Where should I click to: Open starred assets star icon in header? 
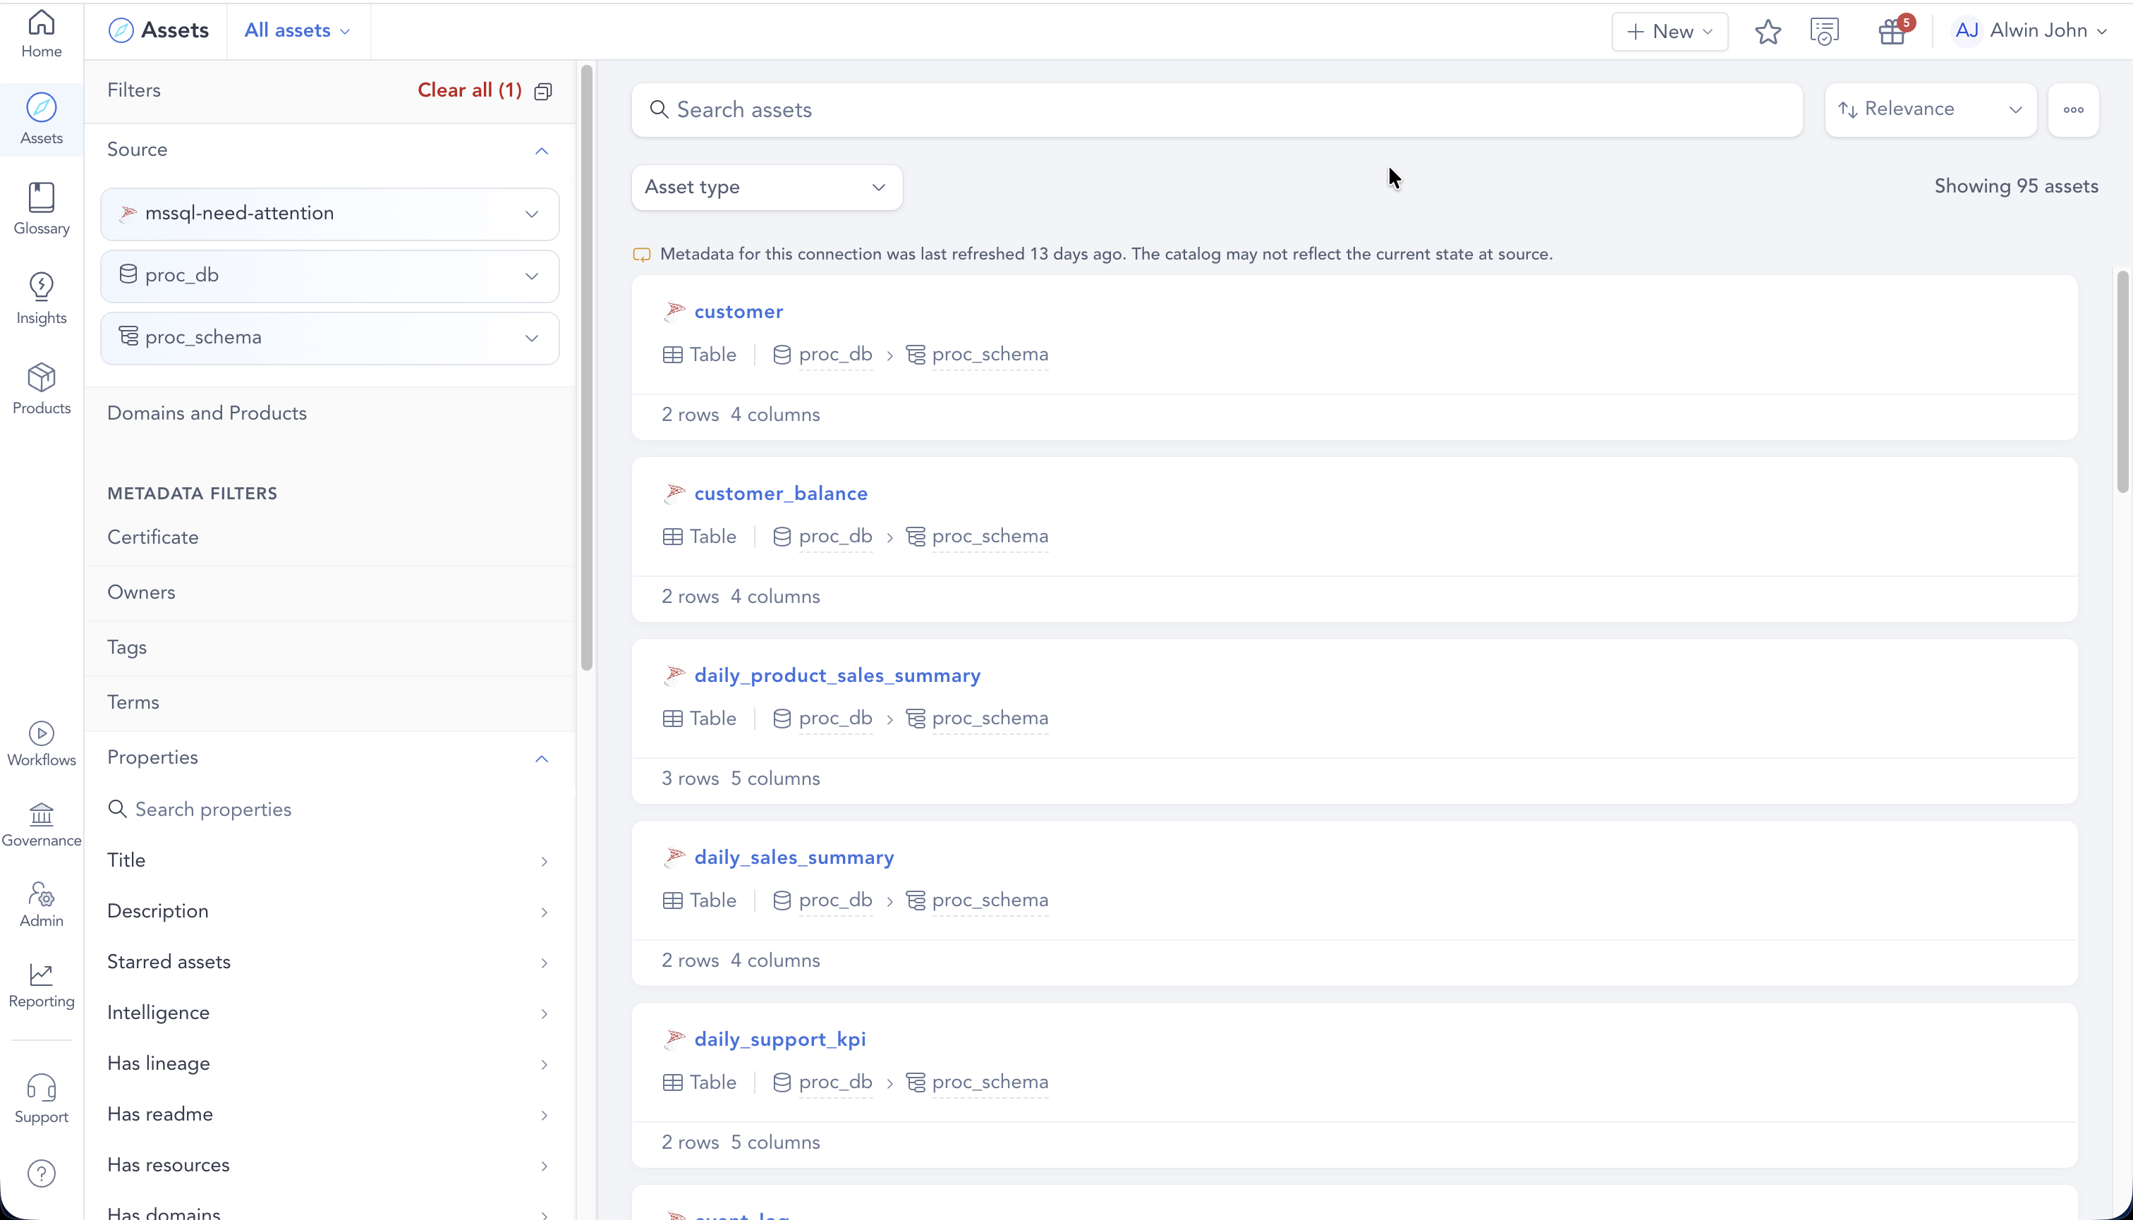click(x=1768, y=32)
